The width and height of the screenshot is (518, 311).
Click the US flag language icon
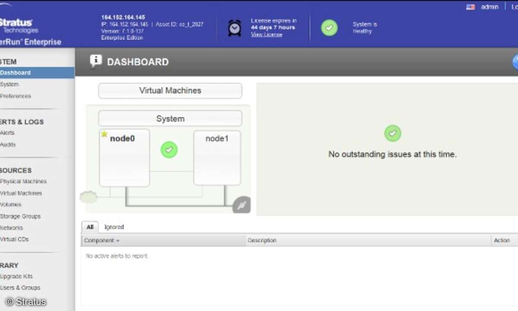coord(471,7)
